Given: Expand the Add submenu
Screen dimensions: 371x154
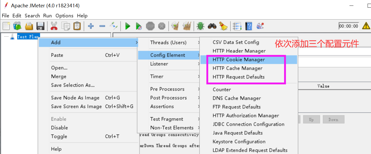Looking at the screenshot, I should (x=88, y=42).
